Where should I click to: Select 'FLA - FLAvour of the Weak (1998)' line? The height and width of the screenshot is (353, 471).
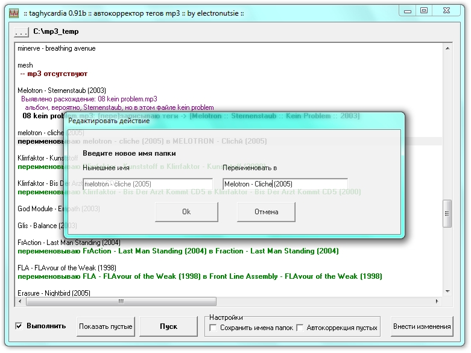point(67,268)
